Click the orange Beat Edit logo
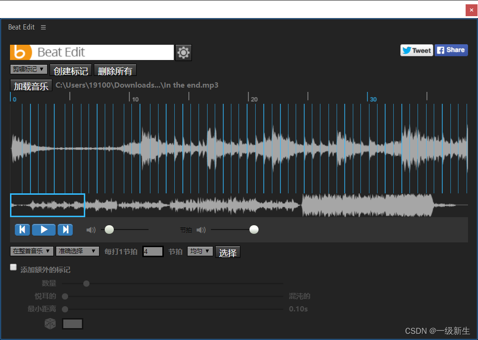 pyautogui.click(x=21, y=52)
